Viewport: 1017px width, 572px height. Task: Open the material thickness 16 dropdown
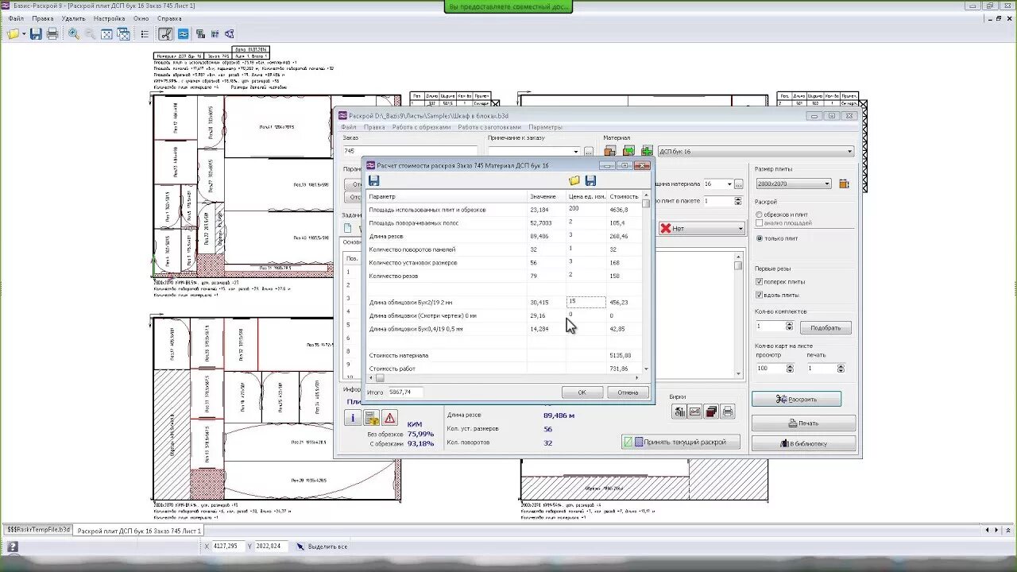click(x=728, y=184)
